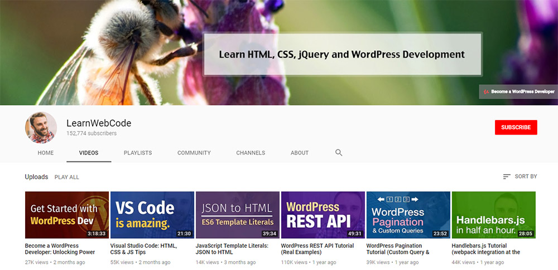Screen dimensions: 558x270
Task: Play the JSON to HTML thumbnail video
Action: pyautogui.click(x=238, y=215)
